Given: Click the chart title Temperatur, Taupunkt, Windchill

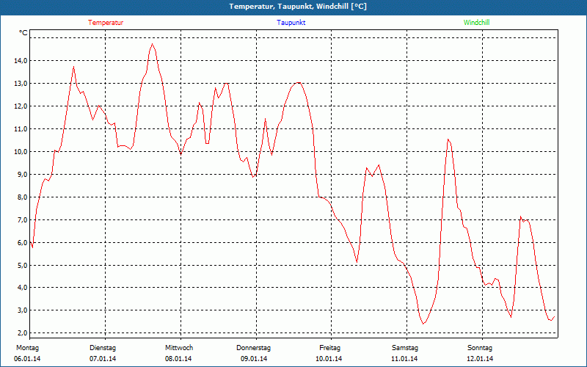Looking at the screenshot, I should [298, 7].
